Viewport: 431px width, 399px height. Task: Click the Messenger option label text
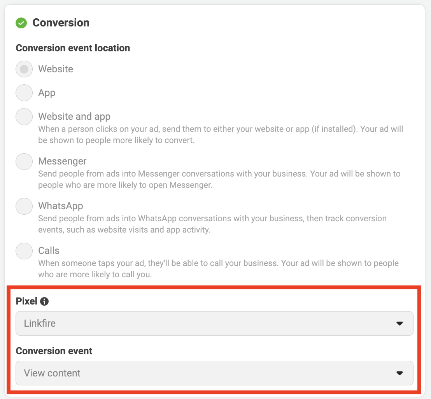62,161
